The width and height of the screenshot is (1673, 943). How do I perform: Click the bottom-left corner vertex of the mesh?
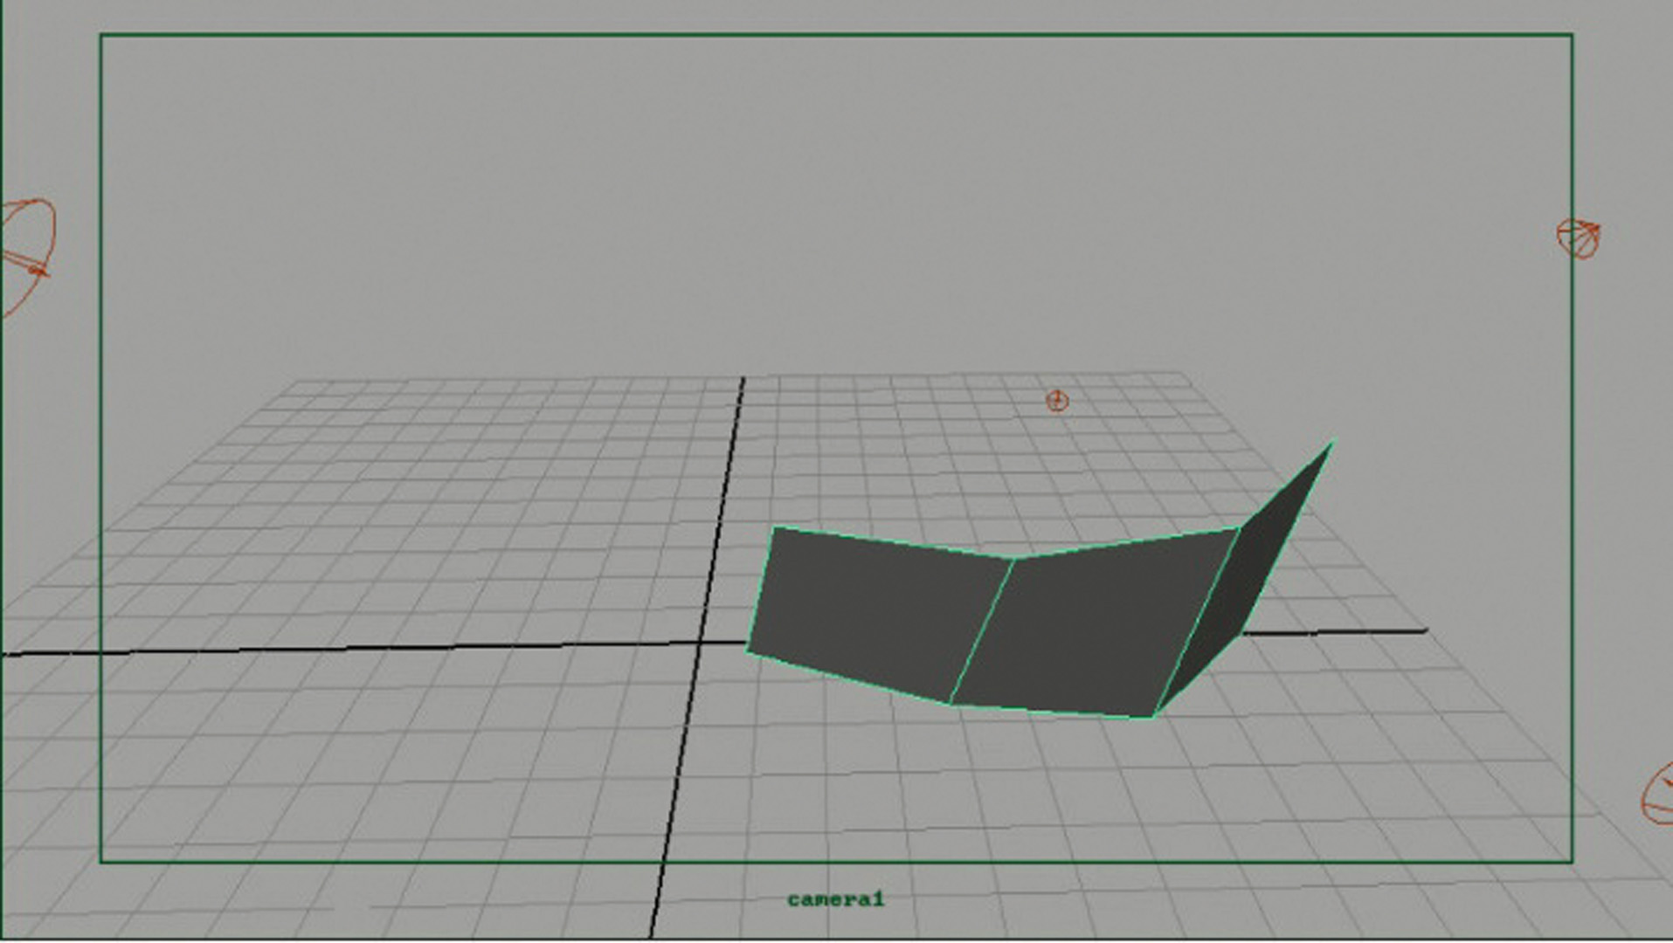coord(749,650)
